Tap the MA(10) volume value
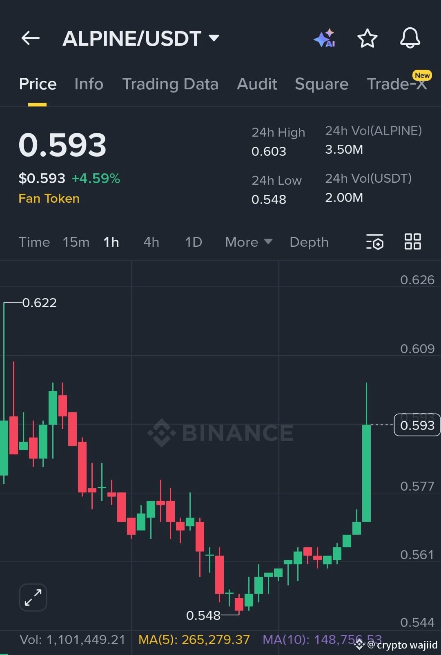 [322, 640]
